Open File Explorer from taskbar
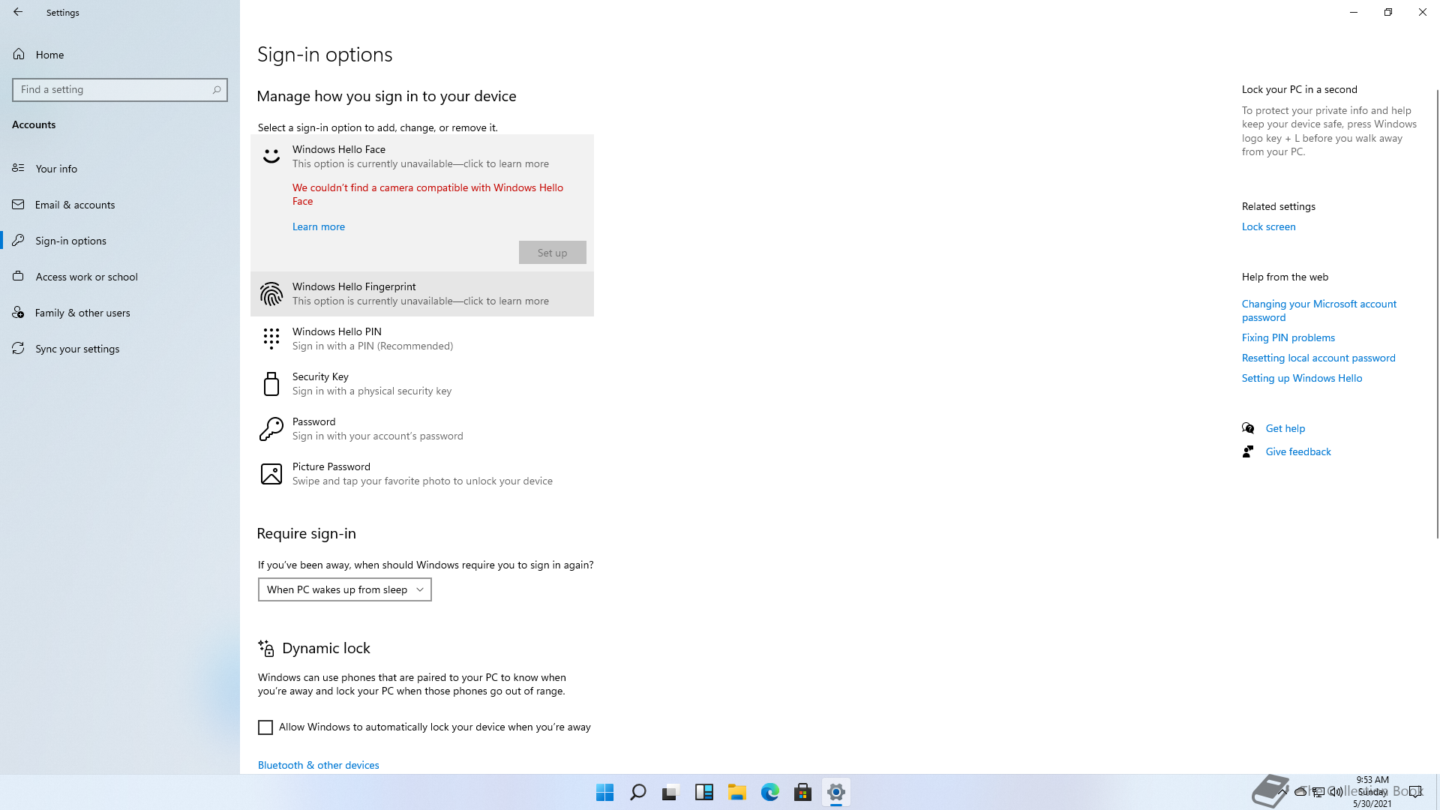The height and width of the screenshot is (810, 1440). pyautogui.click(x=736, y=792)
